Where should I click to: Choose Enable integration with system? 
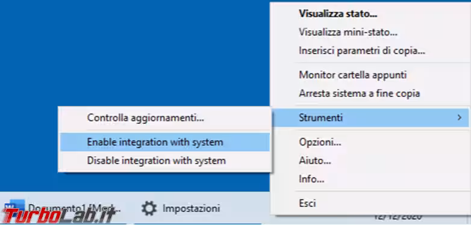(x=164, y=142)
